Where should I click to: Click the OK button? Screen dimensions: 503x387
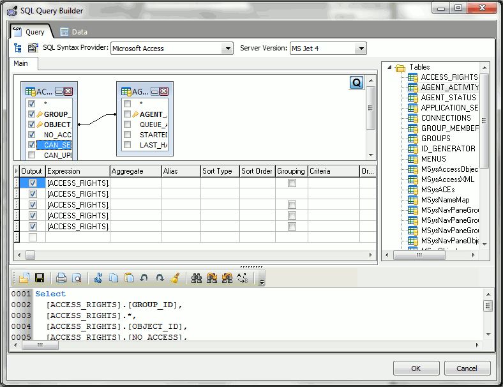pos(416,368)
